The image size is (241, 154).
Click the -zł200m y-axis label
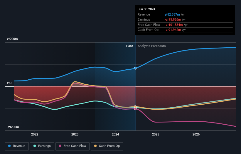click(x=13, y=127)
